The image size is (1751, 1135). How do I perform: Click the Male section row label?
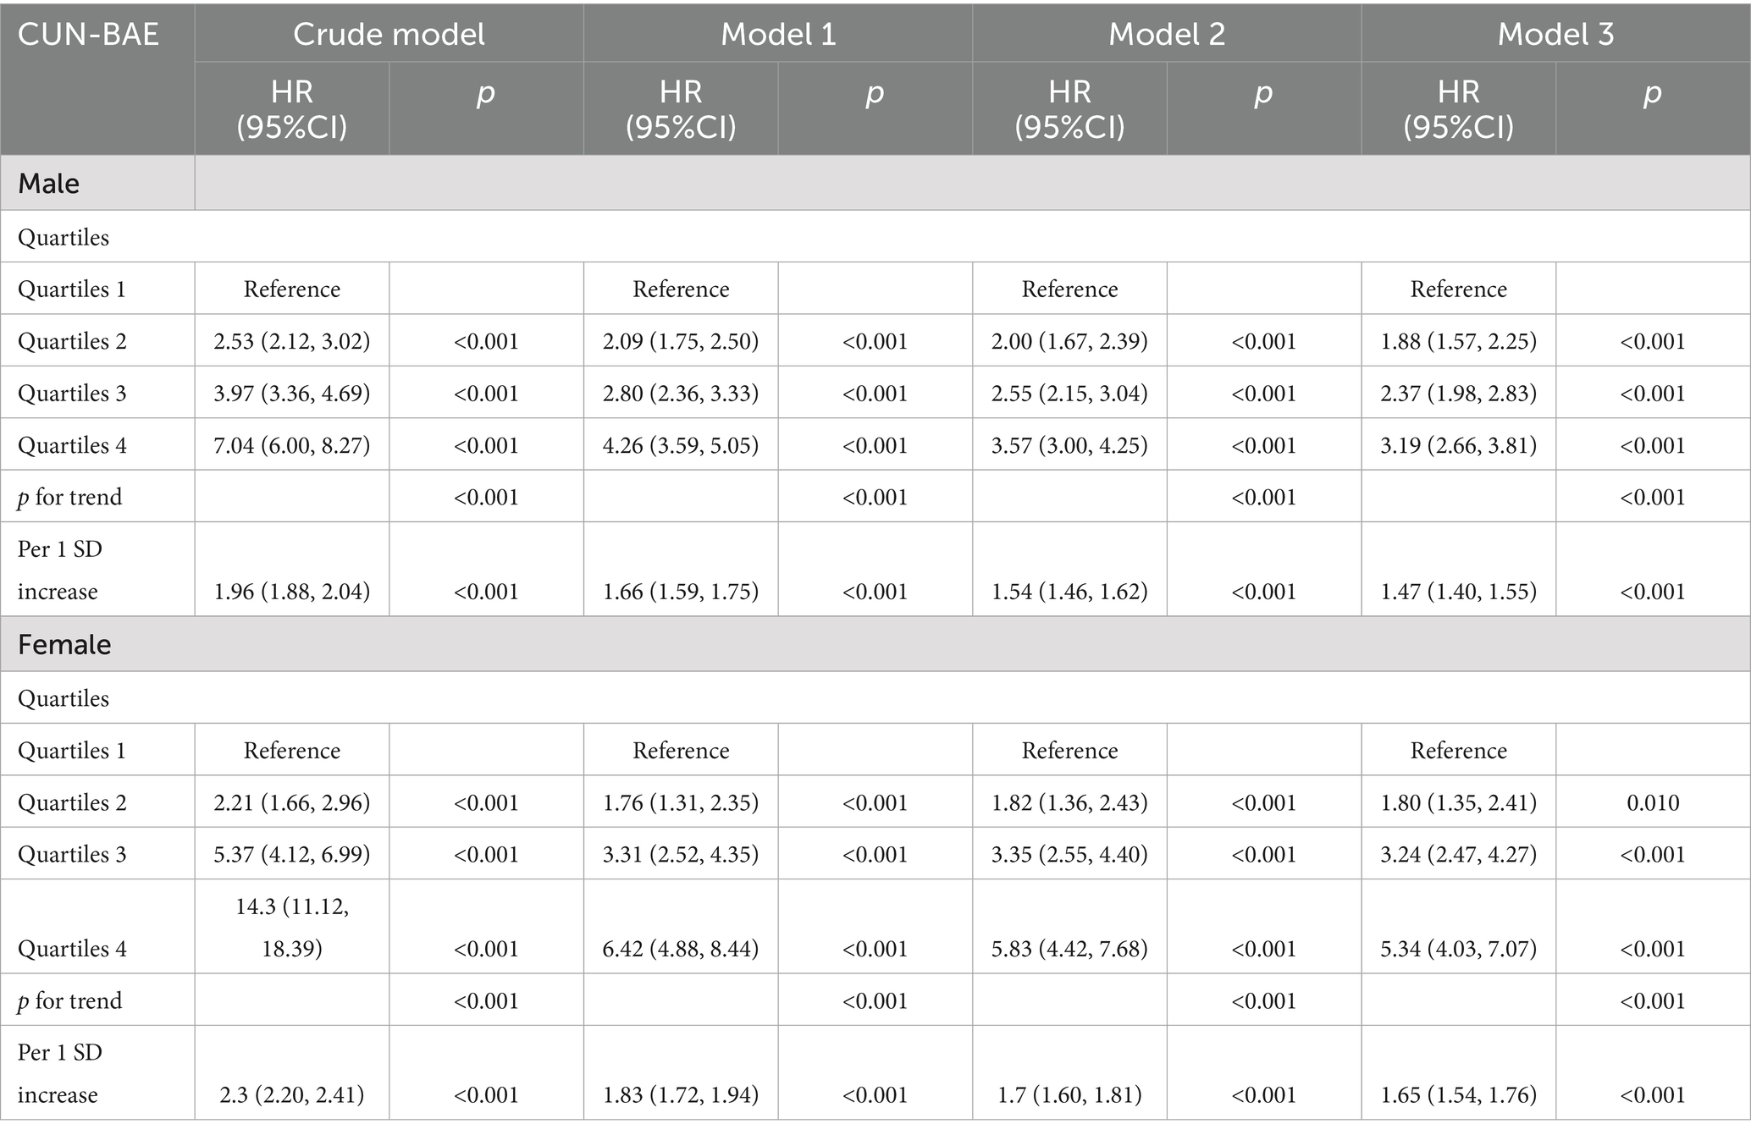click(x=49, y=184)
